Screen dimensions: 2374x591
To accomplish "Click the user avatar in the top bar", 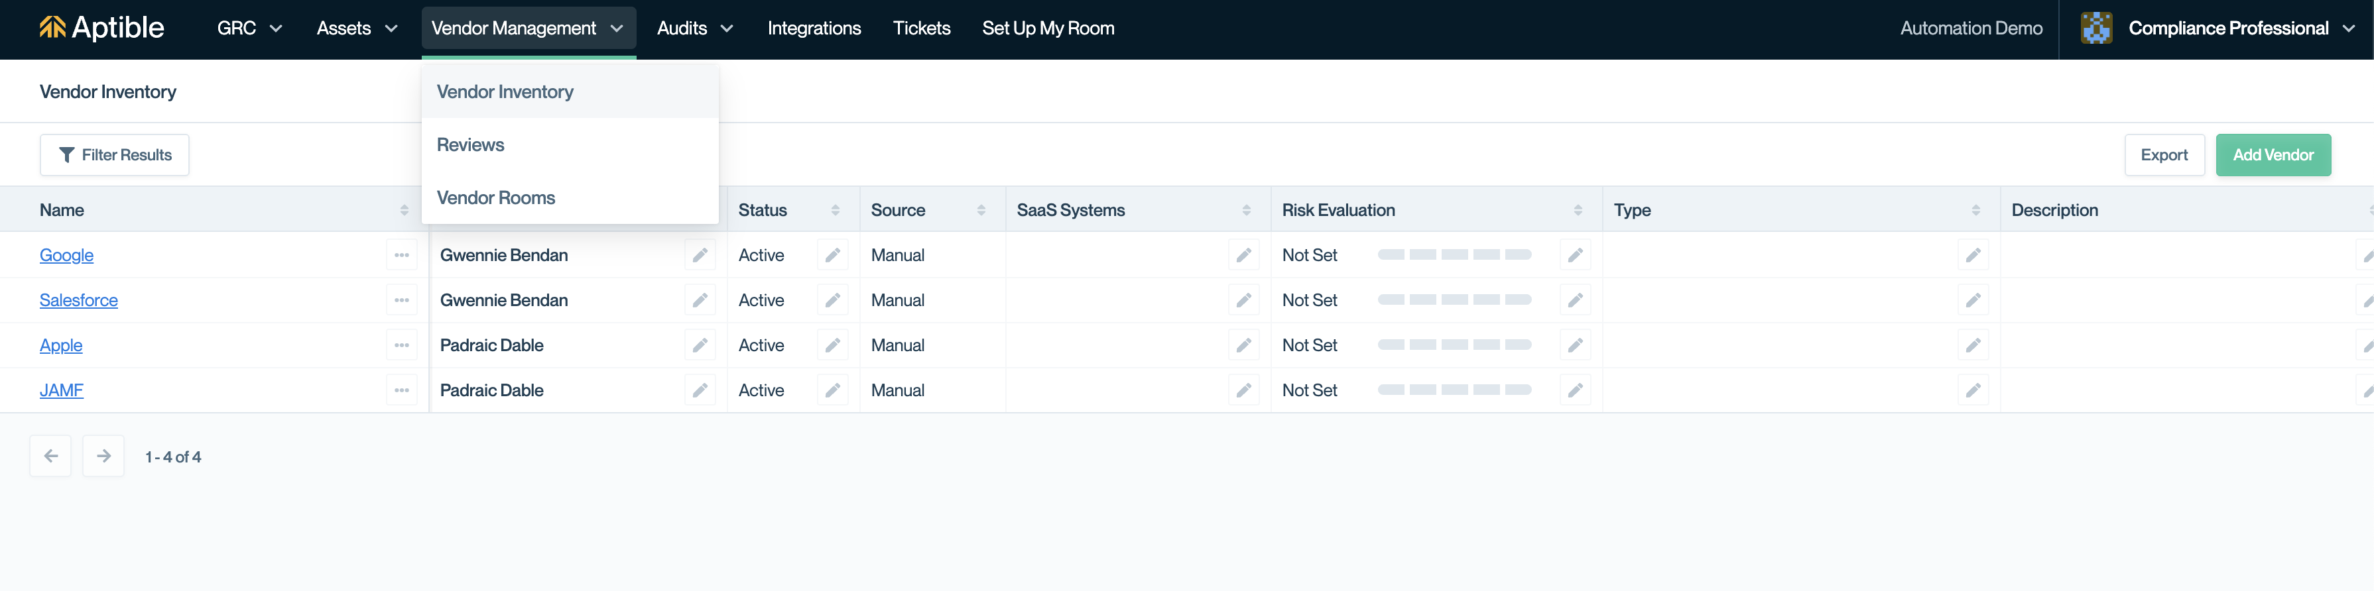I will tap(2097, 28).
